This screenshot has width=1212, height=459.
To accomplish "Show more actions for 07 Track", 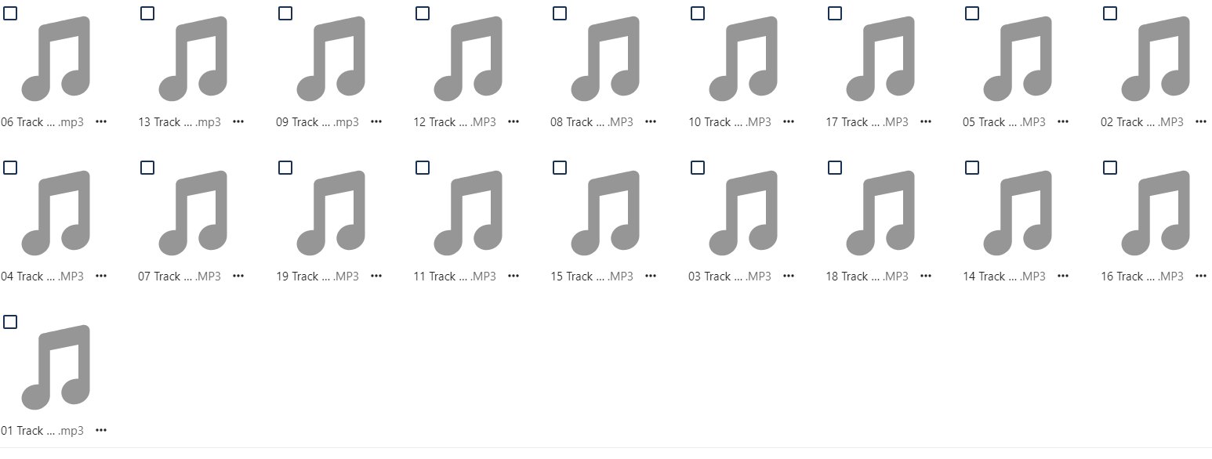I will click(x=238, y=276).
